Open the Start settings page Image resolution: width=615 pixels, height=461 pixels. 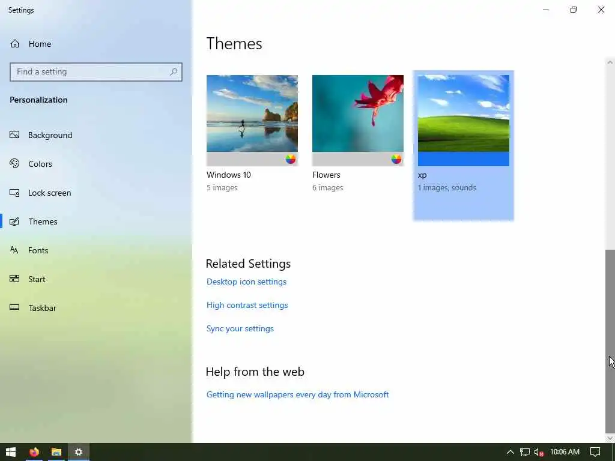tap(96, 279)
